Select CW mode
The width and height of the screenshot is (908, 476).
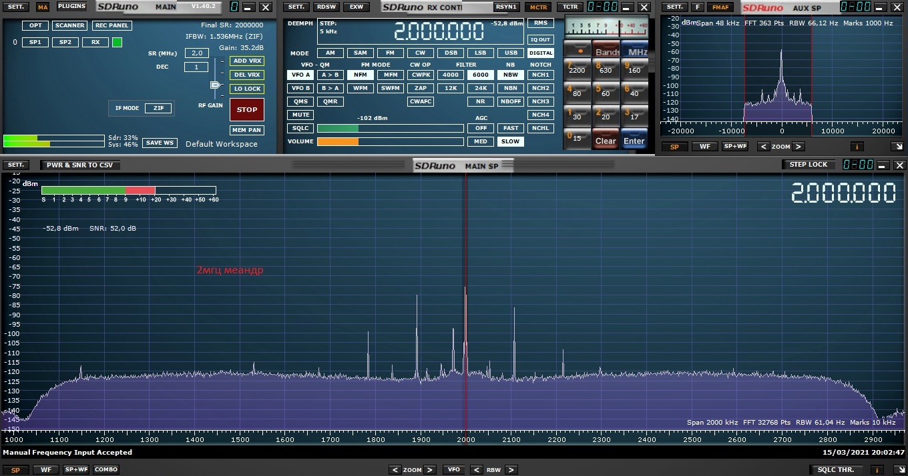pos(420,53)
